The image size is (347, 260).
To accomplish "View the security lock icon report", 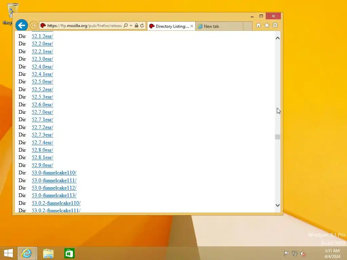I will point(137,26).
